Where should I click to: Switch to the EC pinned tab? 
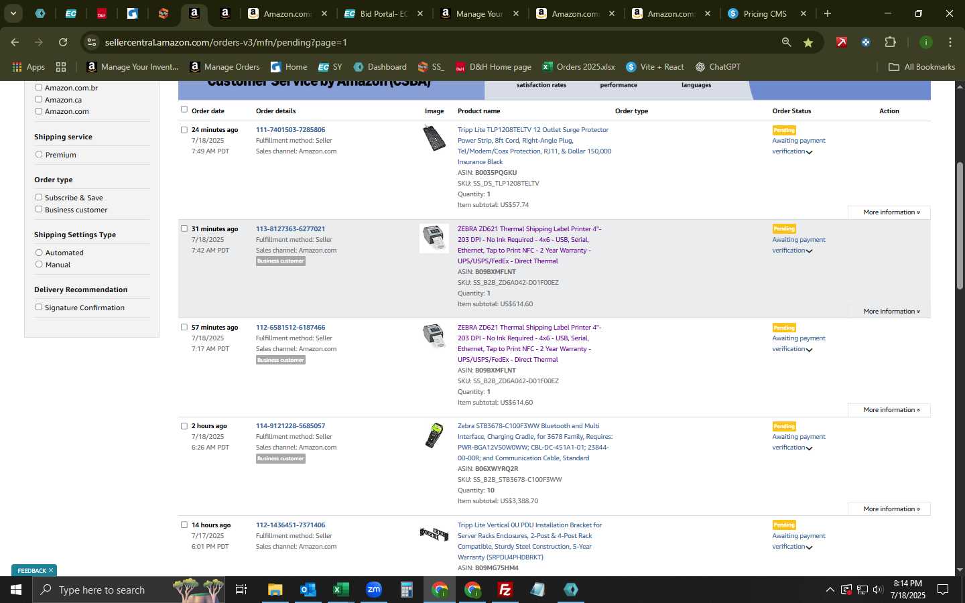[70, 13]
